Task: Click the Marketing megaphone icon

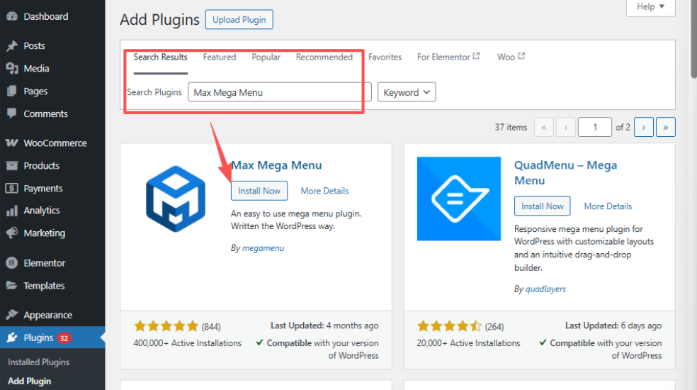Action: 12,233
